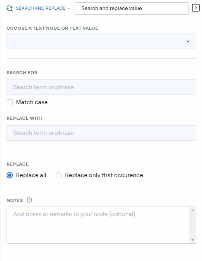The image size is (202, 261).
Task: Click the Replace all label text
Action: [x=31, y=175]
